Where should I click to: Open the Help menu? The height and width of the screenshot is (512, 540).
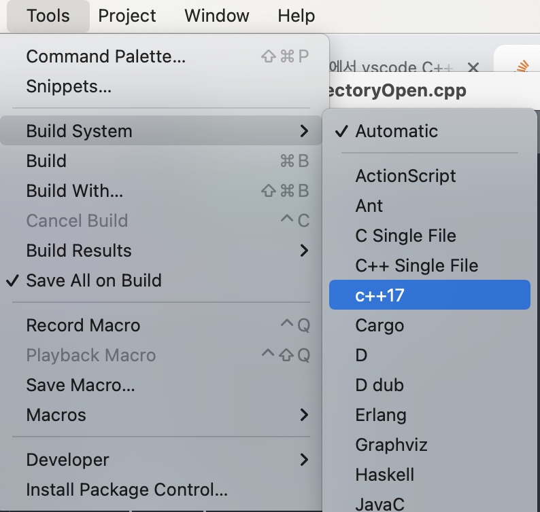point(296,16)
